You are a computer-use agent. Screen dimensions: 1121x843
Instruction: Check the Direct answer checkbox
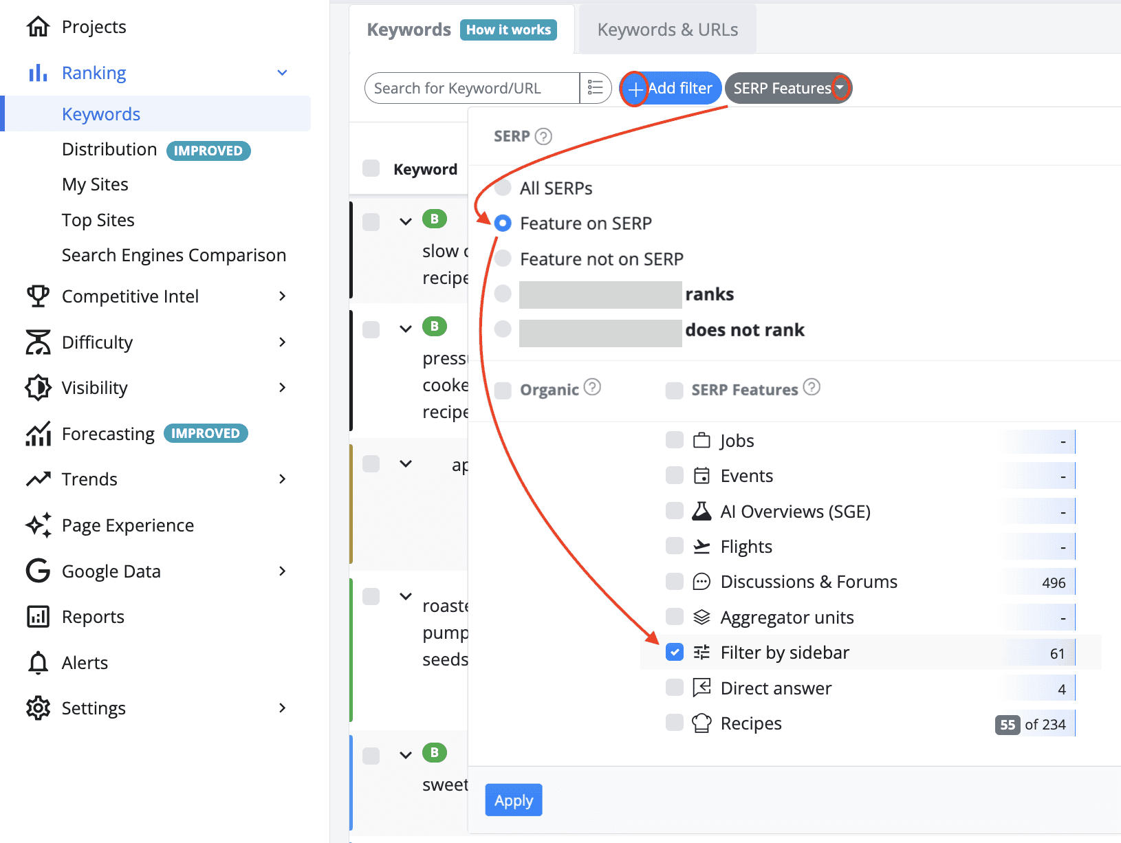pos(675,688)
